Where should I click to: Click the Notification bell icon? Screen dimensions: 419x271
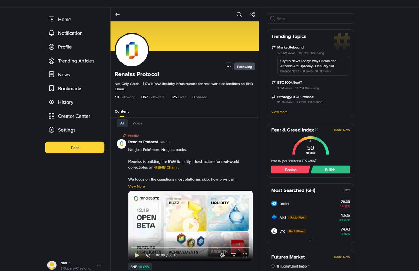pyautogui.click(x=51, y=33)
